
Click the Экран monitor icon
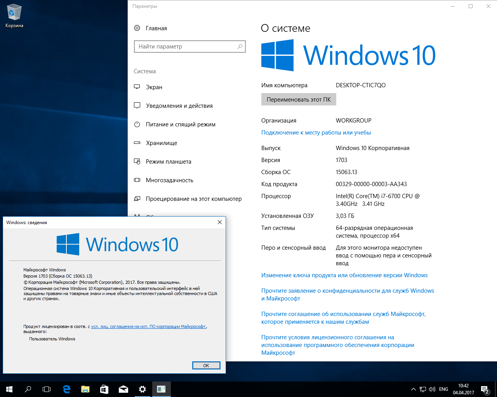point(137,87)
